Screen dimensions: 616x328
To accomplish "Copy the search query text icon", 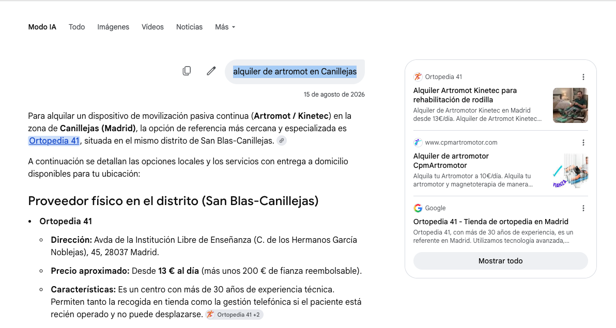I will pos(187,71).
